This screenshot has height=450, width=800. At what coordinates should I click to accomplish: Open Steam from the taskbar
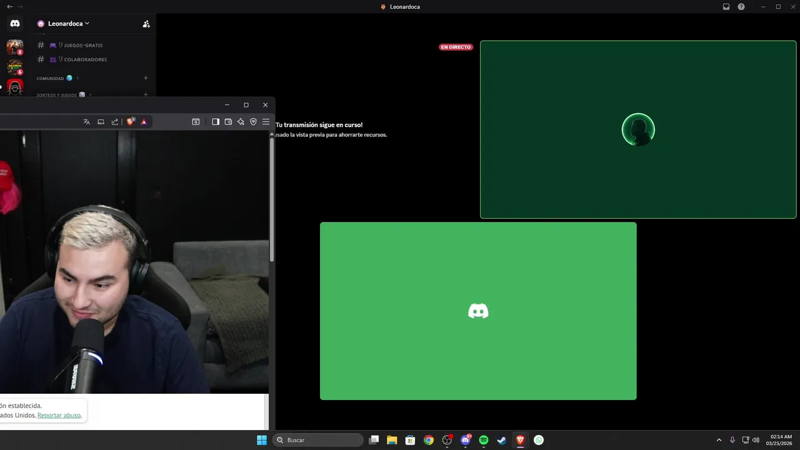tap(502, 440)
